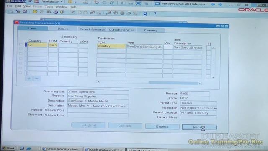
Task: Click the Express button
Action: click(x=162, y=127)
